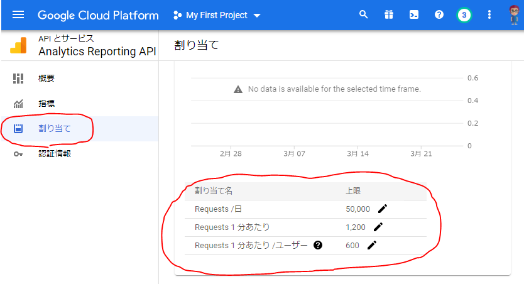The width and height of the screenshot is (524, 284).
Task: Click the 指標 chart icon
Action: pos(18,104)
